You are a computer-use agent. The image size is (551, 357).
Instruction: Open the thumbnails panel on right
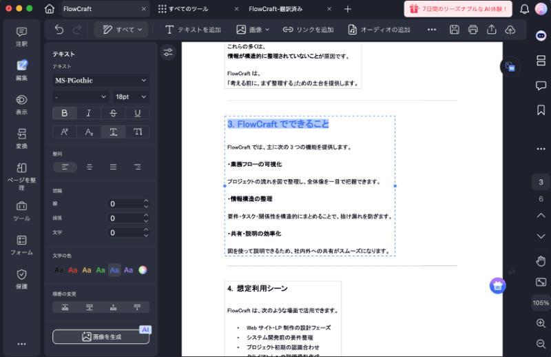coord(541,61)
